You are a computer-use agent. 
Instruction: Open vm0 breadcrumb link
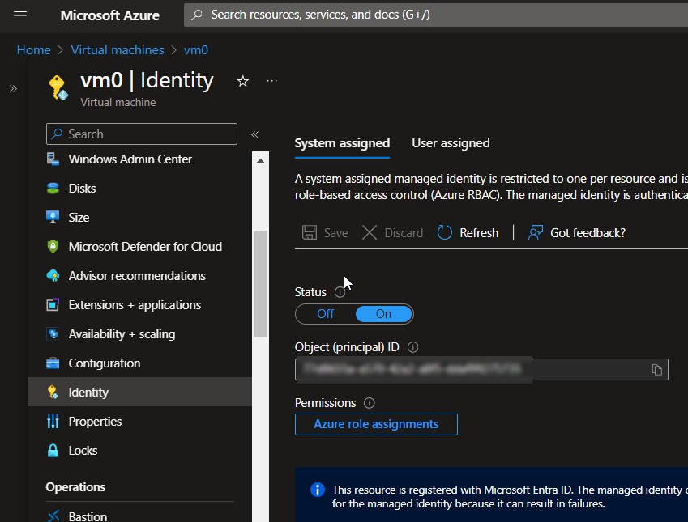point(195,50)
